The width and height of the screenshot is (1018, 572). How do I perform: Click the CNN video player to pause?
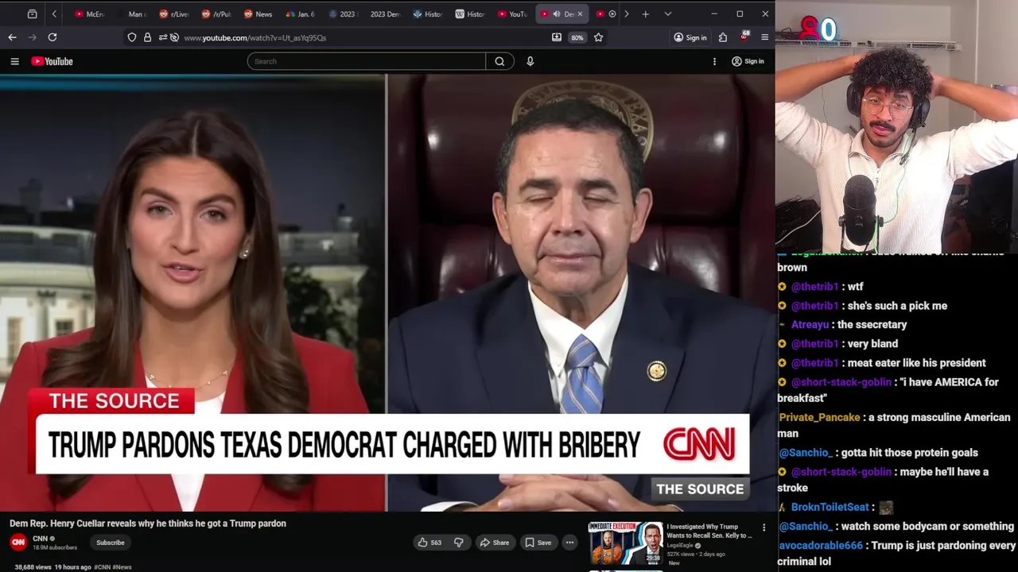tap(387, 292)
